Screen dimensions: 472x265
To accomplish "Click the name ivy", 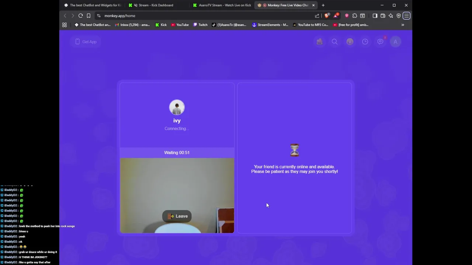I will tap(177, 120).
